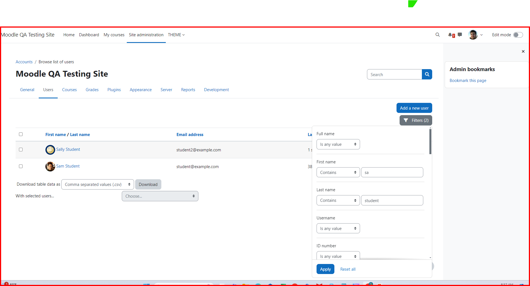The image size is (530, 286).
Task: Click the First name filter text field
Action: tap(392, 172)
